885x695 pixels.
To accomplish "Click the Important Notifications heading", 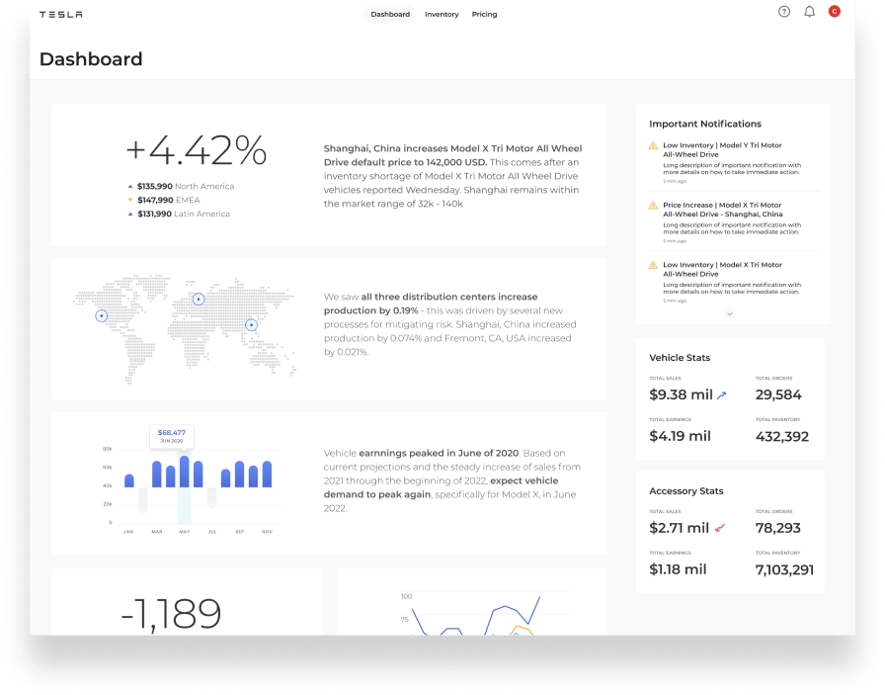I will click(705, 124).
